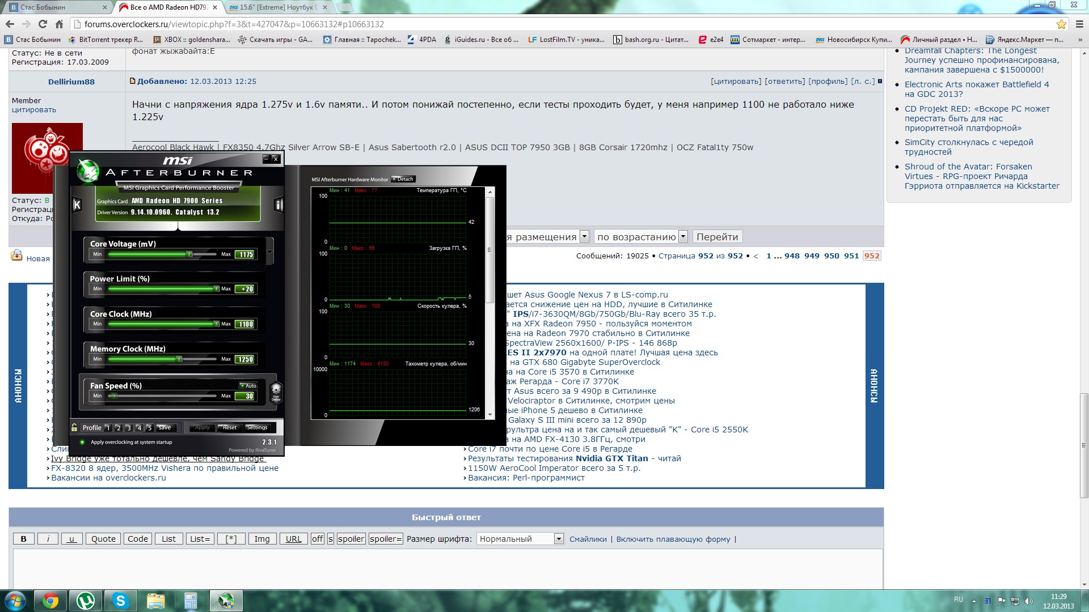Reload the page with the refresh icon
This screenshot has width=1089, height=612.
(x=43, y=24)
